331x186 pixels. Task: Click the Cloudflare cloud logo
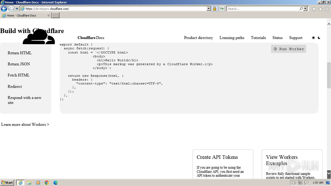(39, 37)
